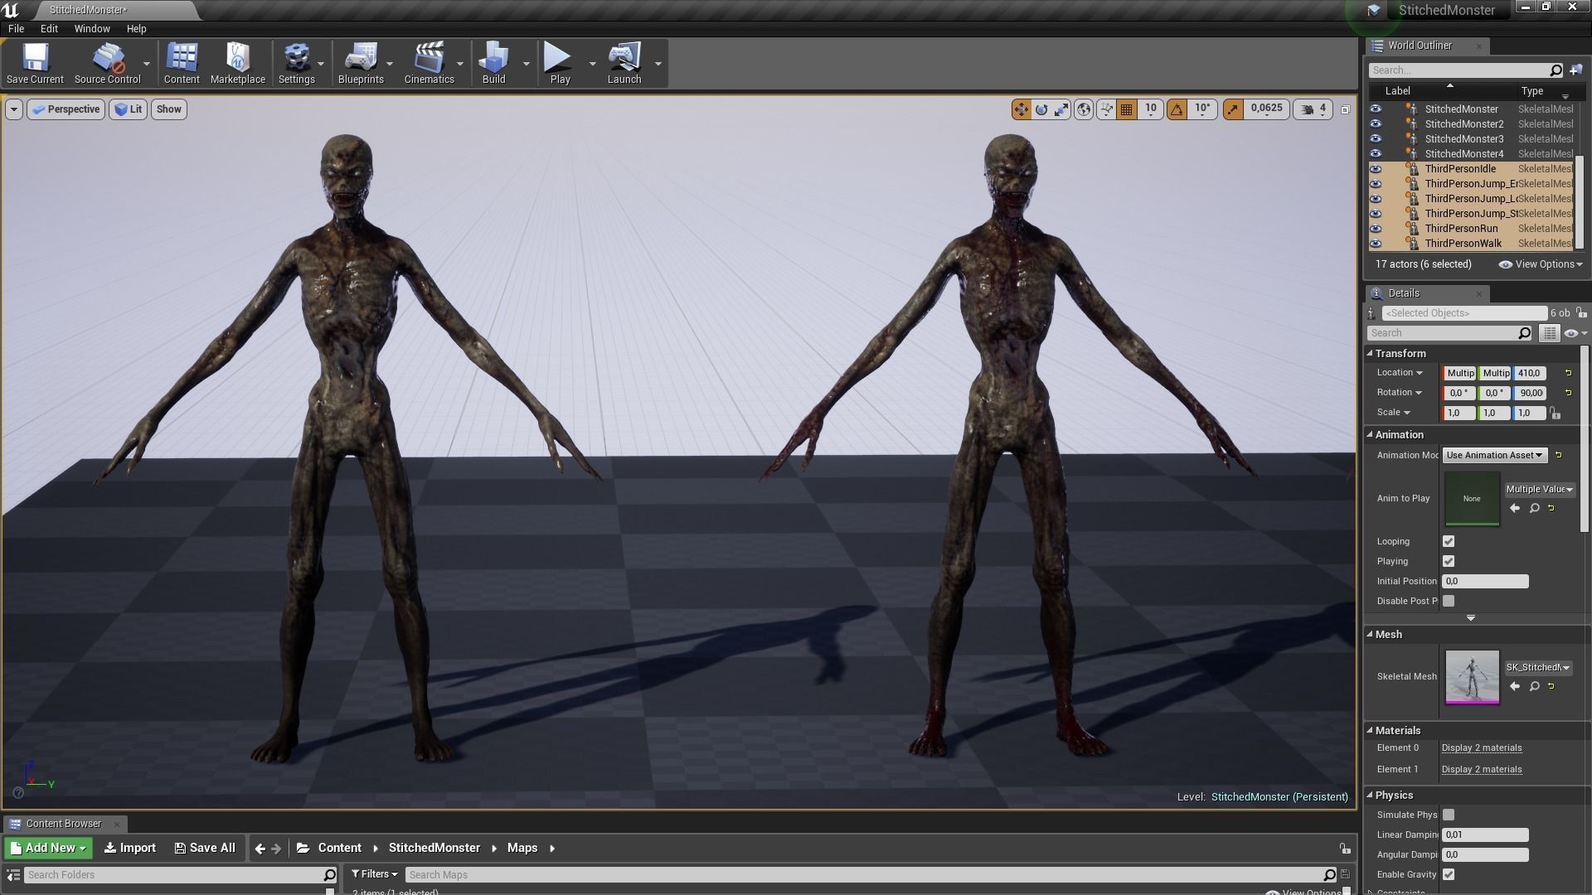Toggle surface snapping icon in viewport
1592x895 pixels.
(x=1106, y=109)
